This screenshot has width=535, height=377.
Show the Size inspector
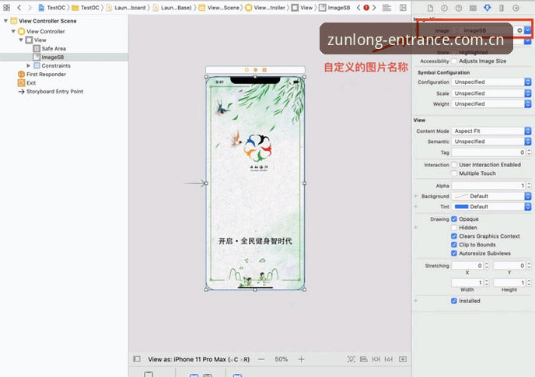pyautogui.click(x=502, y=8)
